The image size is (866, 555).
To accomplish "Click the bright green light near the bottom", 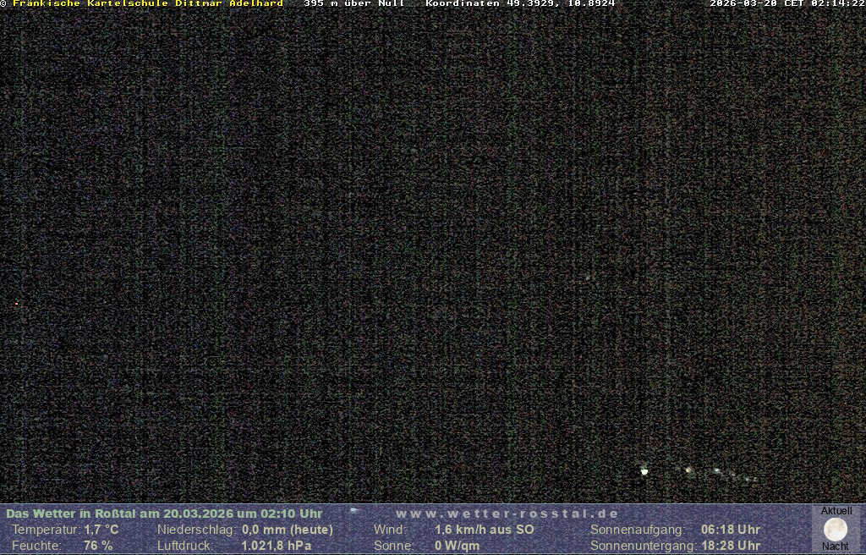I will (644, 471).
